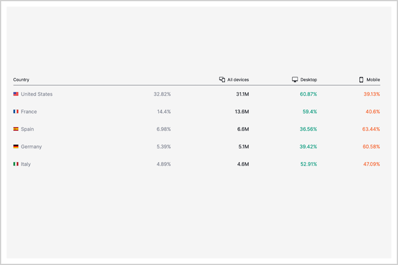398x265 pixels.
Task: Click the Mobile phone icon
Action: tap(361, 80)
